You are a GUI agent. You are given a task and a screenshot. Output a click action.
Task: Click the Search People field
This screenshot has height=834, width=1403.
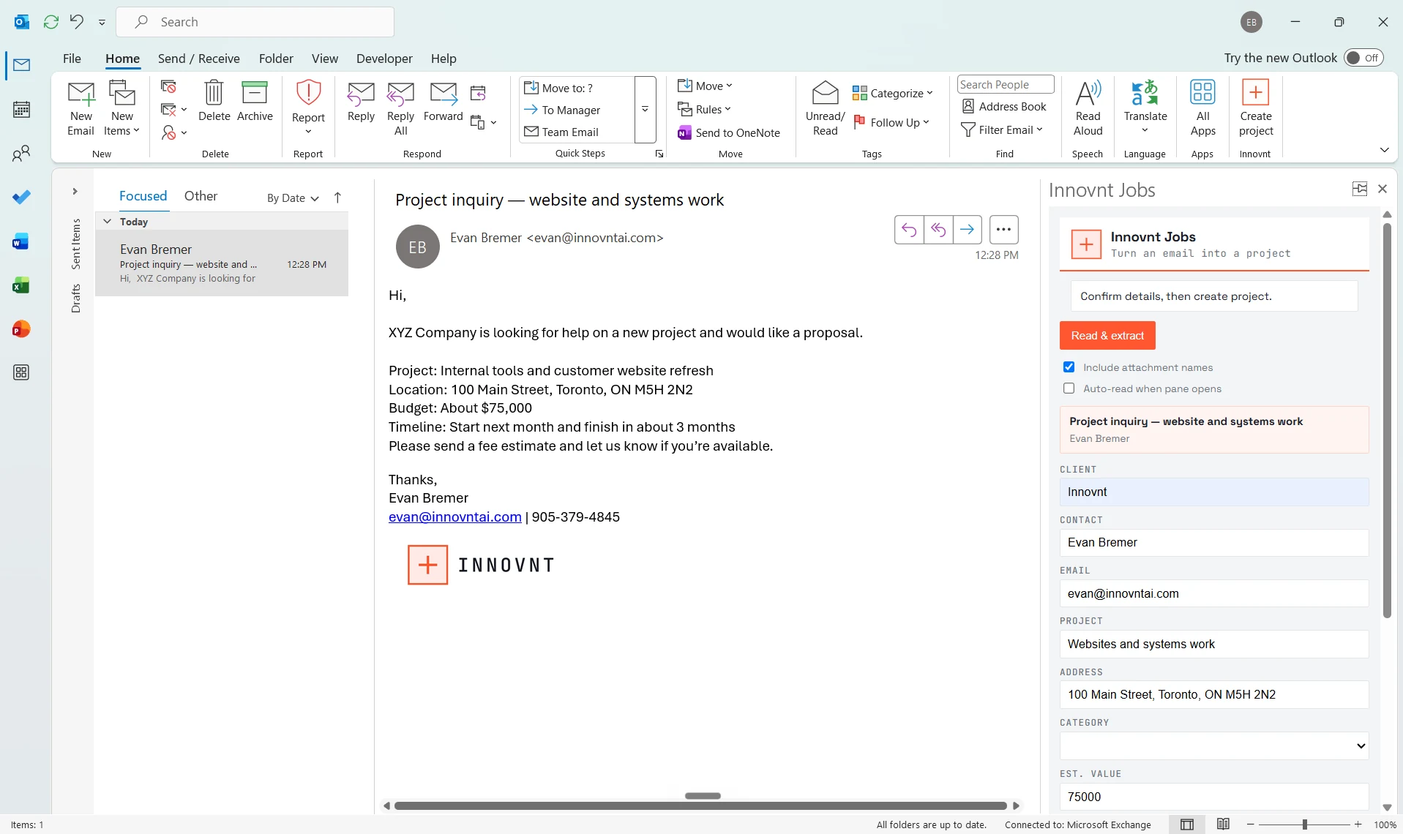[x=1006, y=85]
